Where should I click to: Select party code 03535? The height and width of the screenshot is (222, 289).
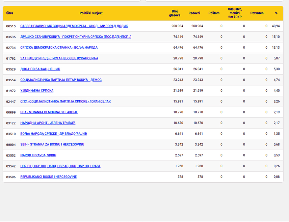[x=11, y=37]
